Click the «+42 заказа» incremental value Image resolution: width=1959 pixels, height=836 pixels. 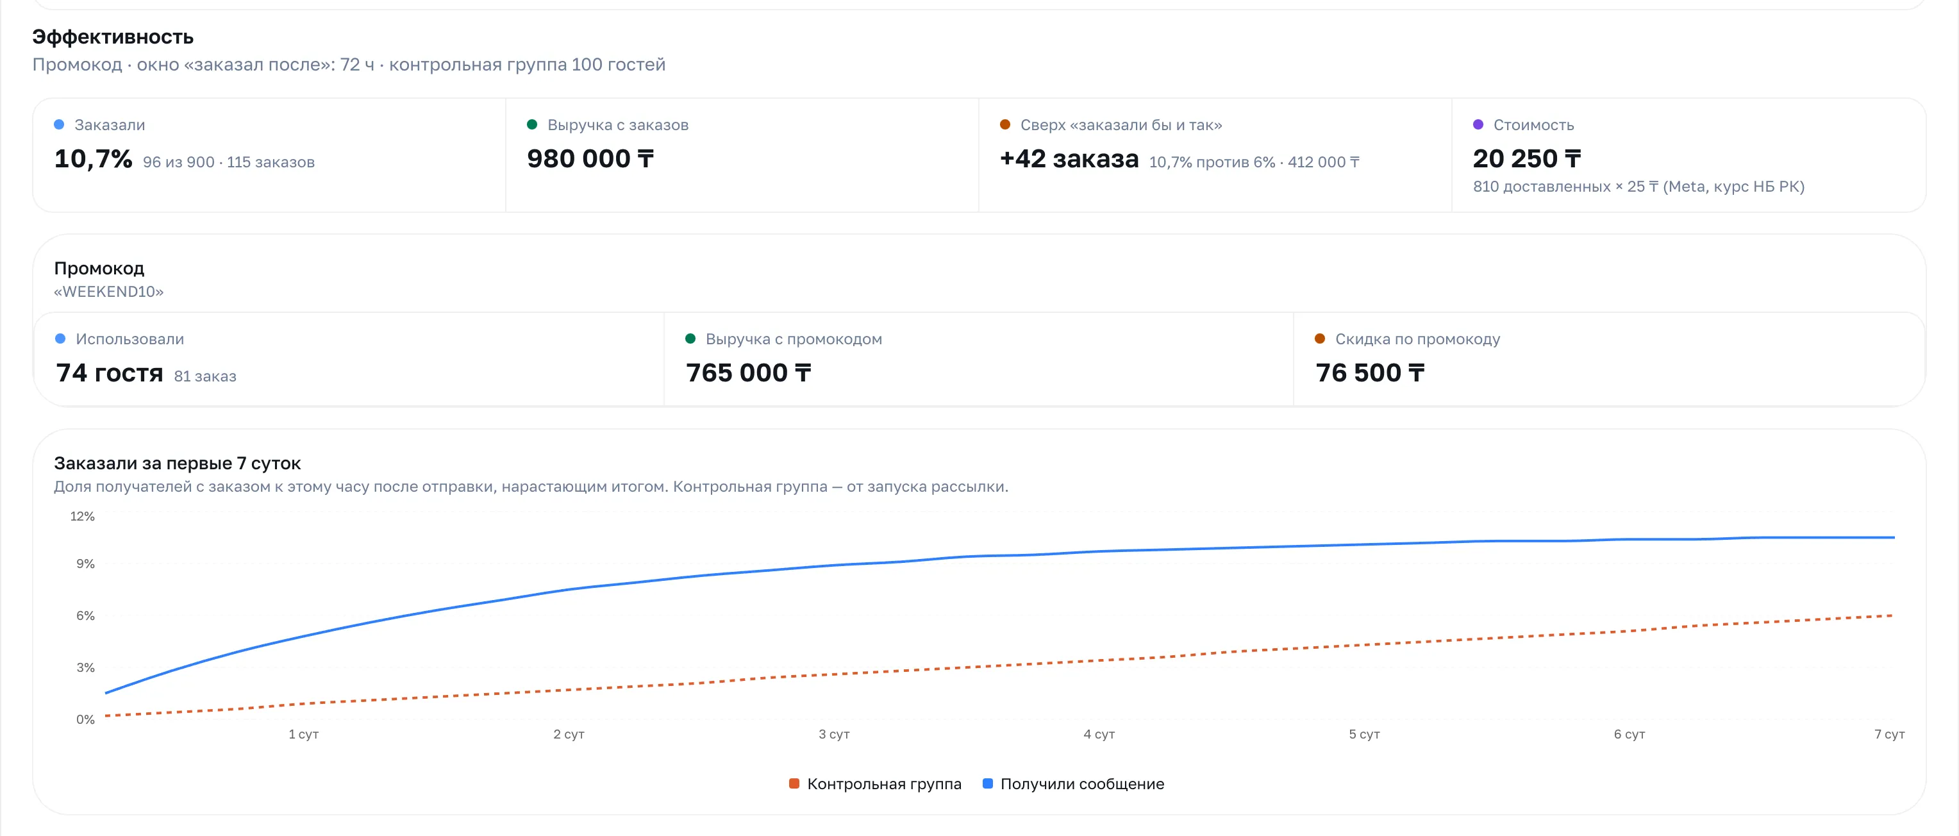click(1069, 158)
